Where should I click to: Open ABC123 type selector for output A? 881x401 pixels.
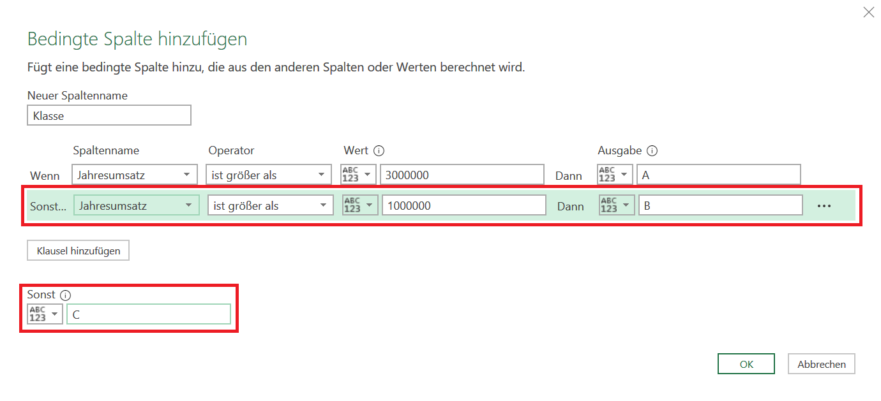(x=615, y=175)
